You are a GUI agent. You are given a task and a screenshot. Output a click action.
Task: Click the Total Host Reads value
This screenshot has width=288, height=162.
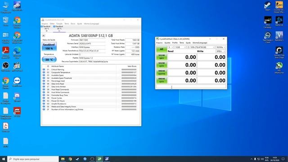[133, 40]
